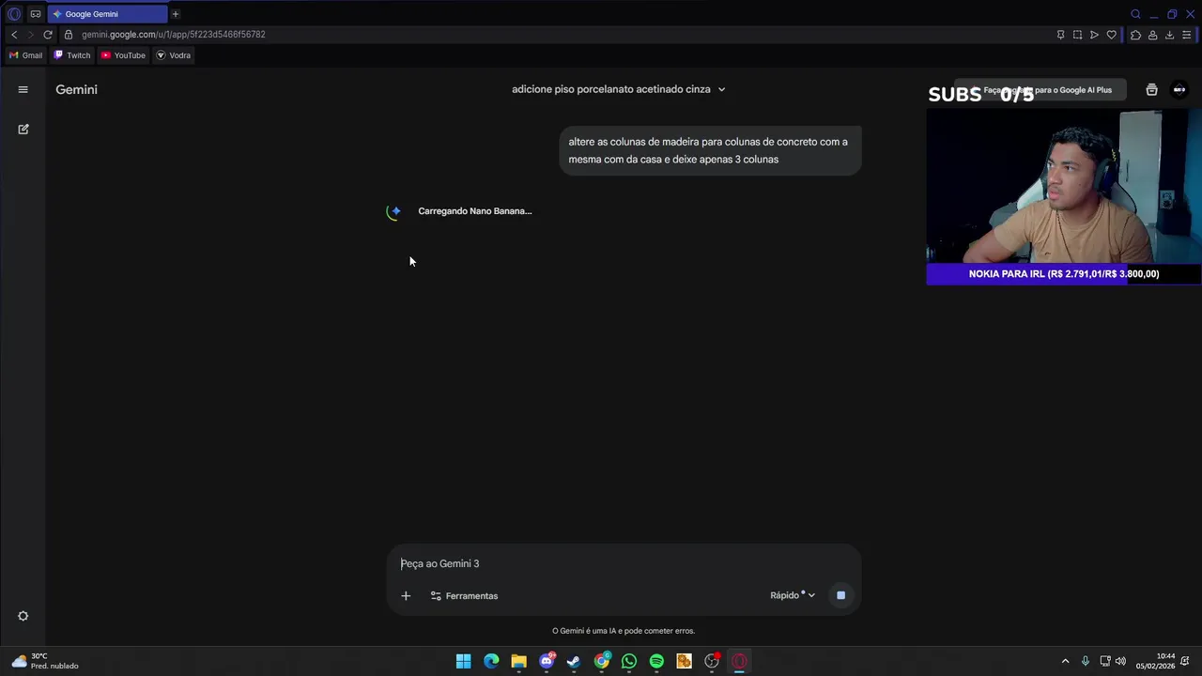Open the network tray icon
This screenshot has height=676, width=1202.
pos(1105,661)
